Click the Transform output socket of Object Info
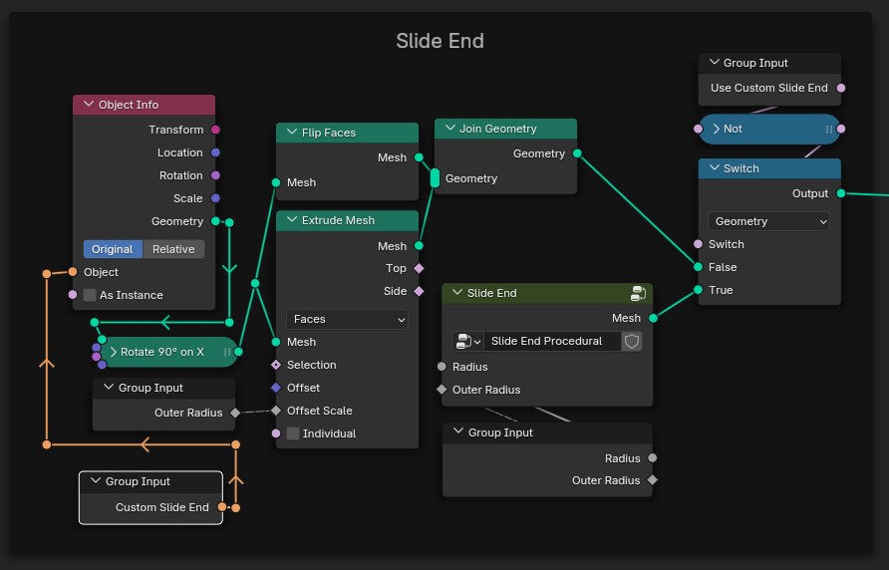Viewport: 889px width, 570px height. (x=215, y=130)
